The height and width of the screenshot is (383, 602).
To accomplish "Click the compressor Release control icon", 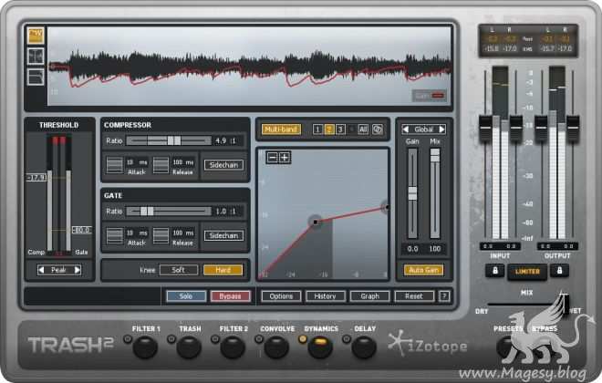I will (161, 165).
